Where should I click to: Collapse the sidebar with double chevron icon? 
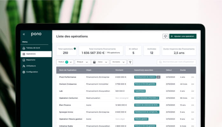24,34
